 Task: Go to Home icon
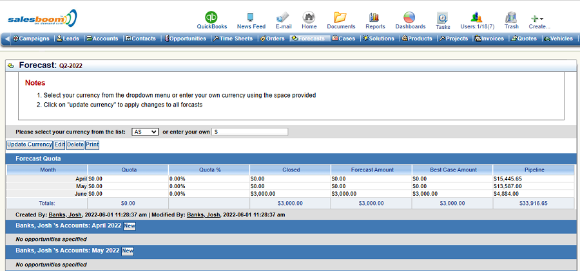click(309, 17)
